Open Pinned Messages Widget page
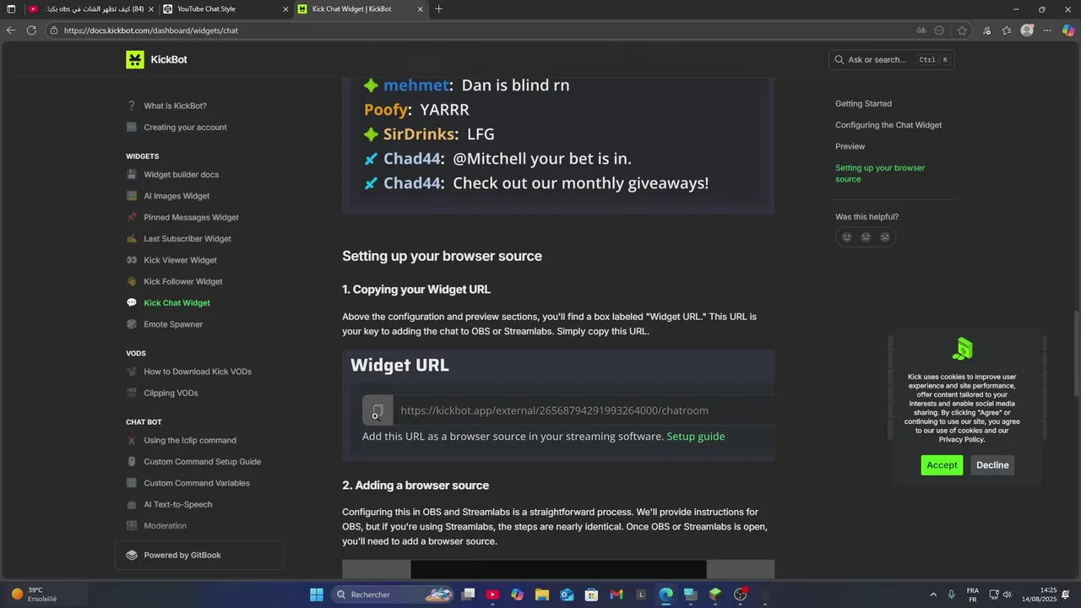The height and width of the screenshot is (608, 1081). click(x=191, y=217)
